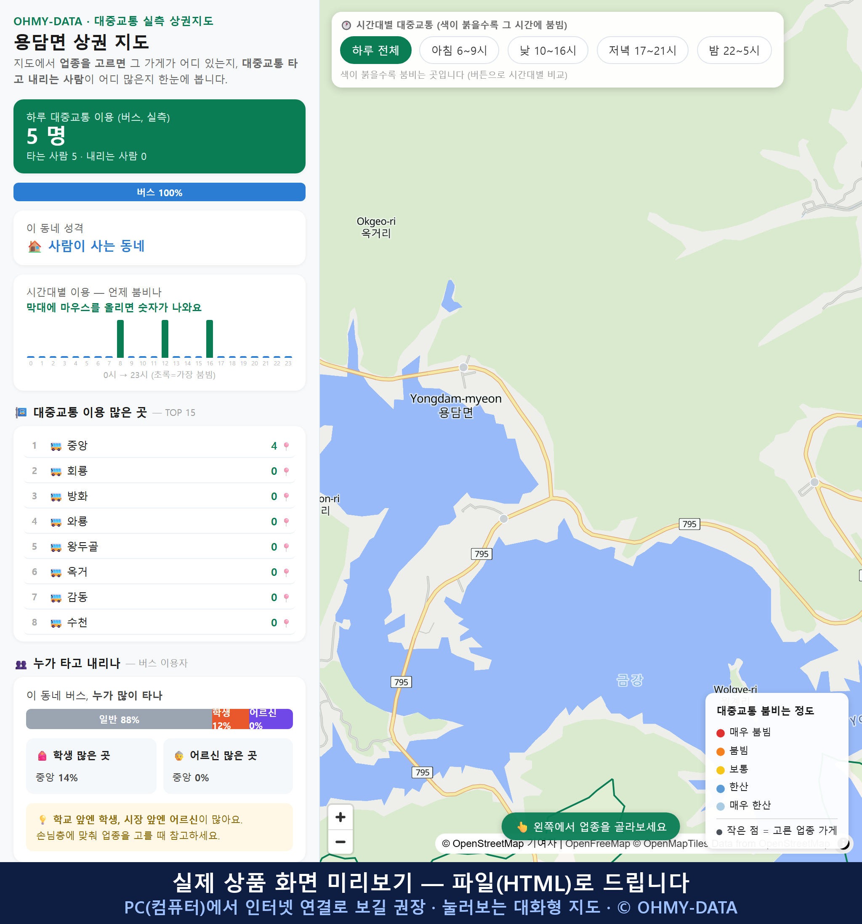
Task: Click the pin icon for 와룡 stop
Action: [286, 522]
